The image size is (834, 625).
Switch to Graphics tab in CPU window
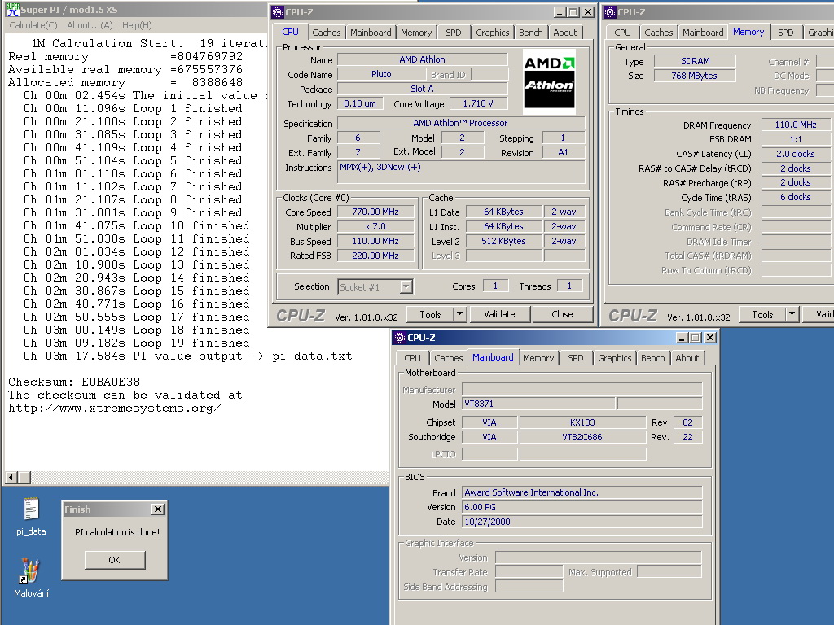coord(492,33)
